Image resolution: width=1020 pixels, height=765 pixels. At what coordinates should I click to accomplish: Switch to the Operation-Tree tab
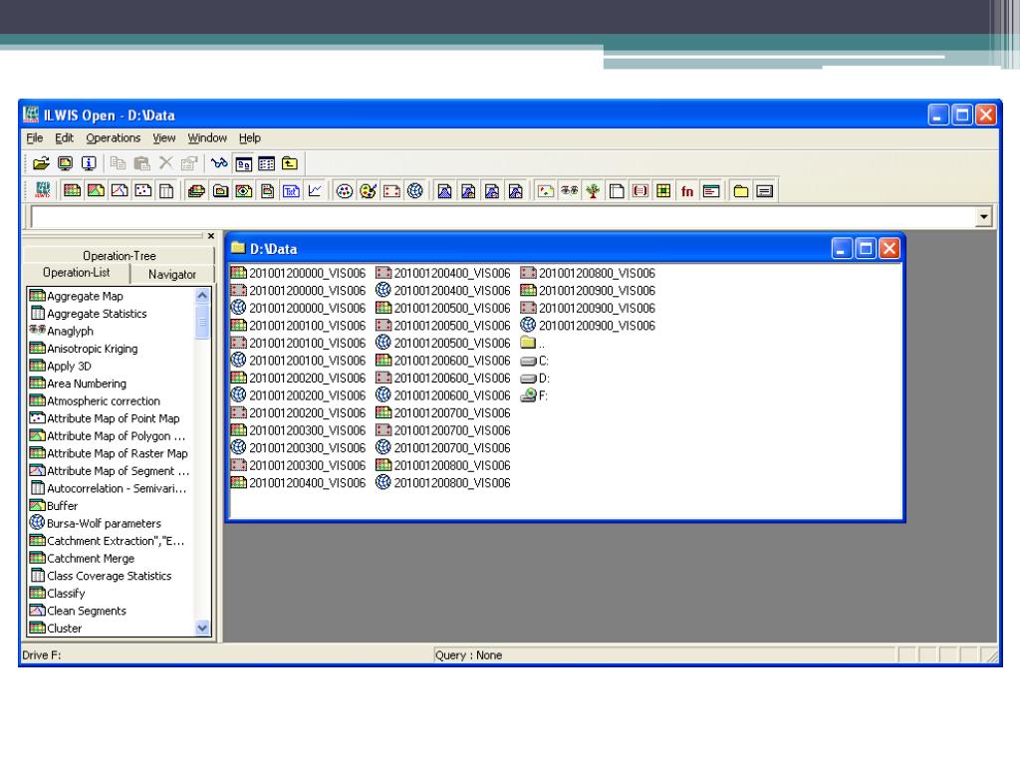click(120, 256)
